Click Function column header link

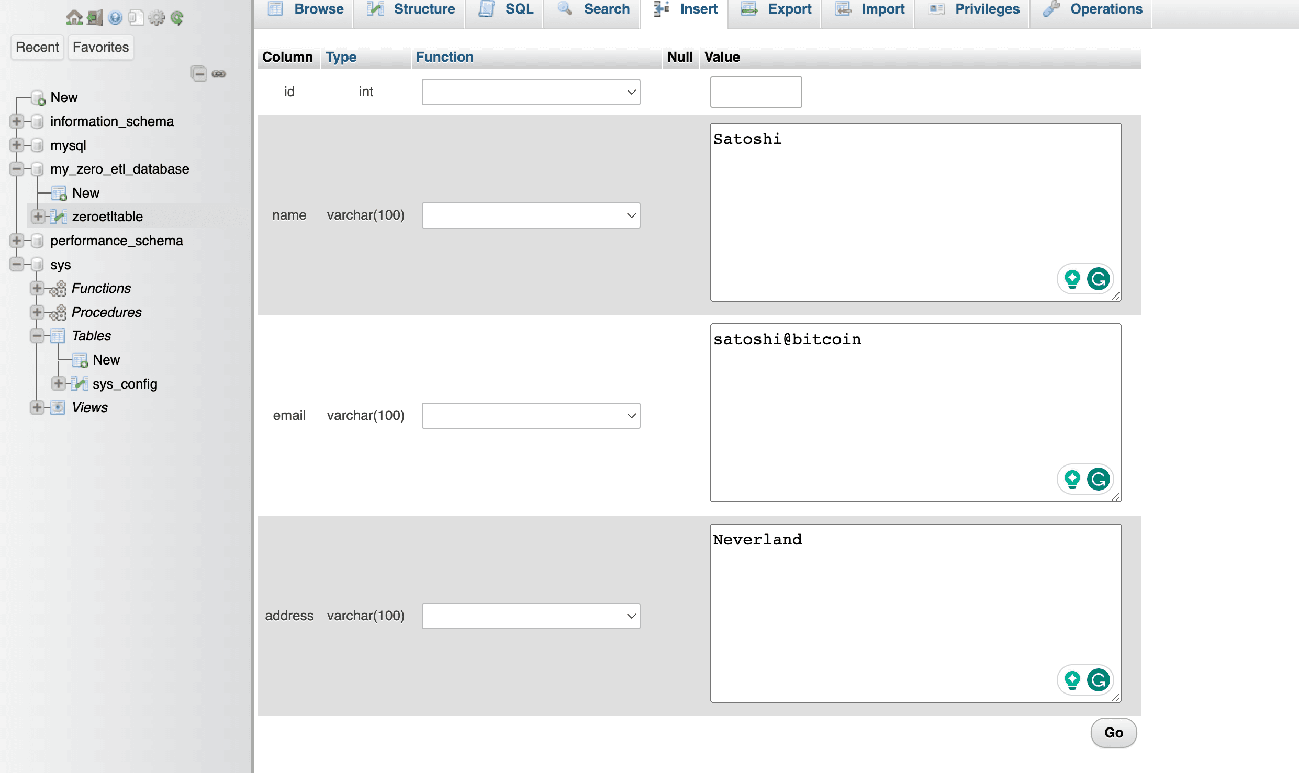point(445,57)
